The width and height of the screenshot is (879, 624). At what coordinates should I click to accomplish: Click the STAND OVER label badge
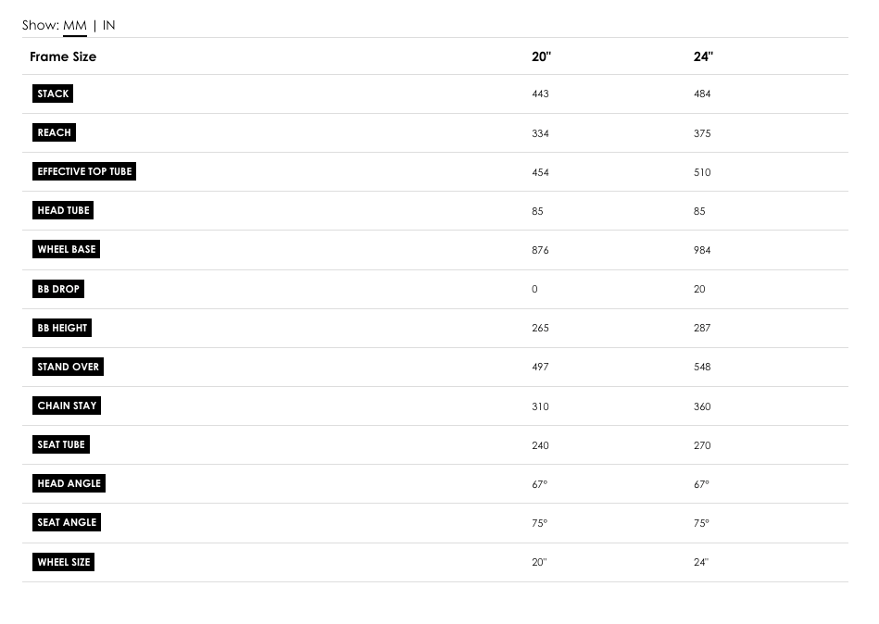click(x=68, y=367)
